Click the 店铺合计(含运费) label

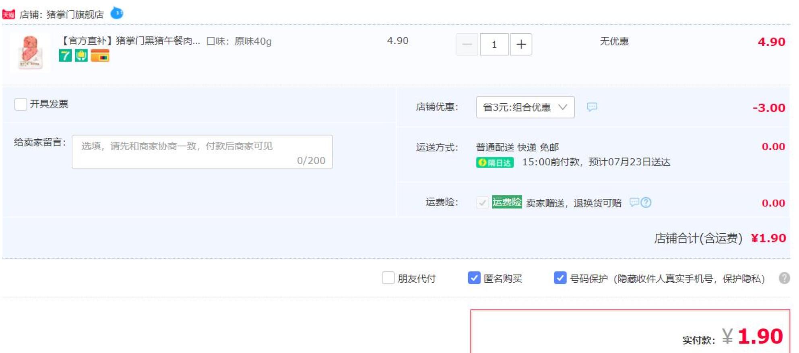698,239
